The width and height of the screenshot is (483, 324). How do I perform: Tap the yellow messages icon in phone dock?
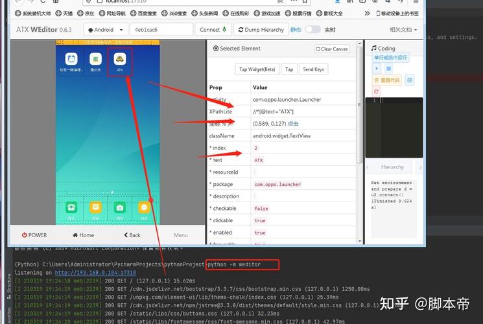click(x=95, y=207)
